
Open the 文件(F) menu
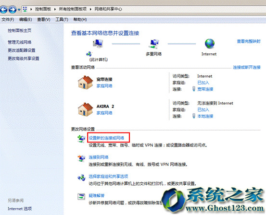[8, 20]
